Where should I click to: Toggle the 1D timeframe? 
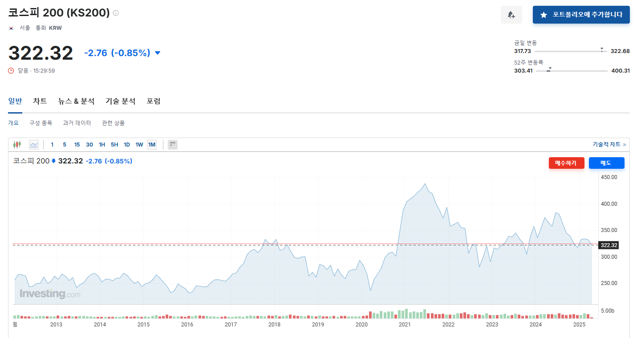click(x=126, y=144)
